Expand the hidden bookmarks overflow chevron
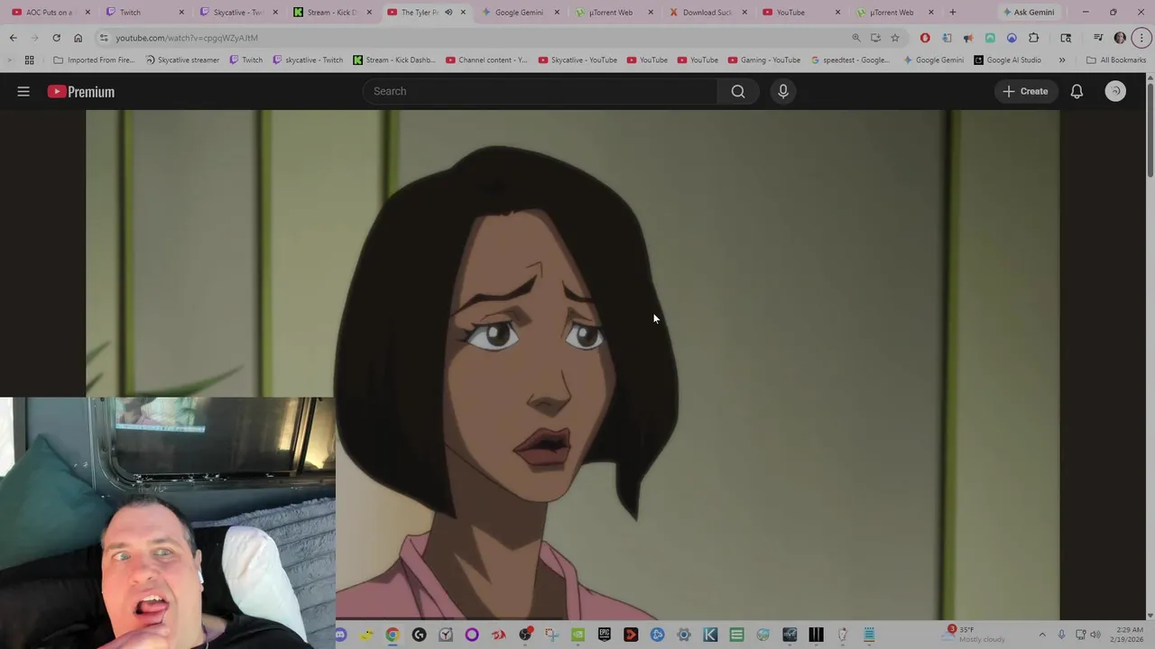The width and height of the screenshot is (1155, 649). click(x=1062, y=60)
